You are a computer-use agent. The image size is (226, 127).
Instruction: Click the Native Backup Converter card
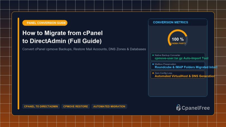click(178, 57)
